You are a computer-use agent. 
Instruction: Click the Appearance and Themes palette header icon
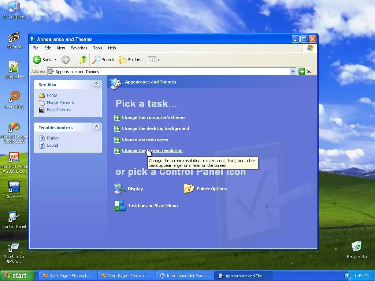(116, 83)
